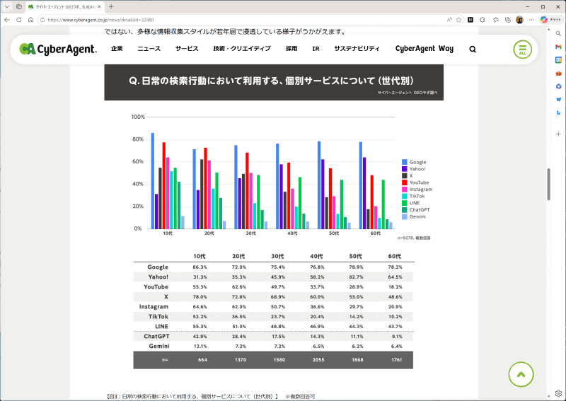
Task: Click the Gemini row's 12.1% cell
Action: tap(200, 346)
